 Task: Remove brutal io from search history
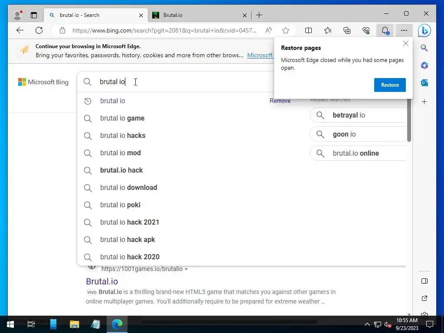(280, 101)
